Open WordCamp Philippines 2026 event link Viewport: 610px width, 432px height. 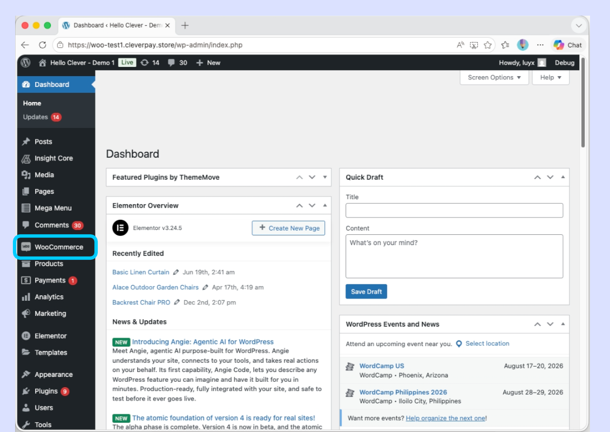403,392
